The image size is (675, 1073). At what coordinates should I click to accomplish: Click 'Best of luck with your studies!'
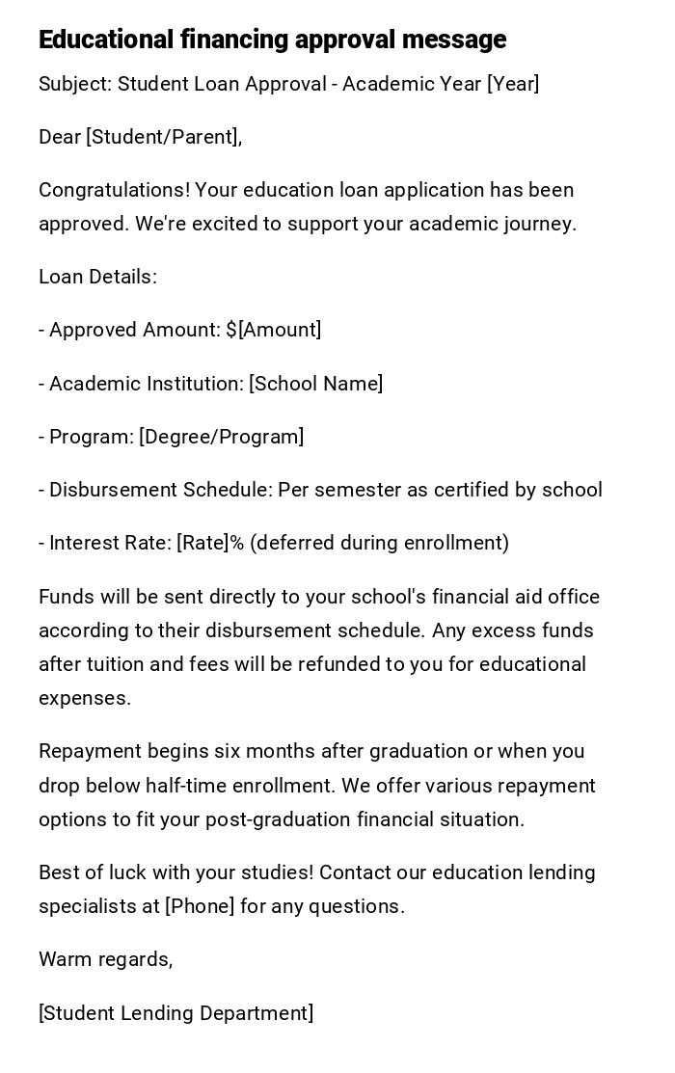[x=175, y=872]
